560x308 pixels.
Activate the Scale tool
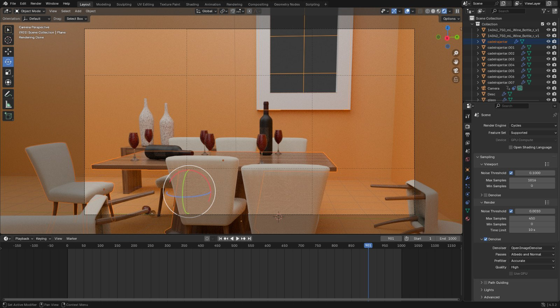pyautogui.click(x=8, y=72)
